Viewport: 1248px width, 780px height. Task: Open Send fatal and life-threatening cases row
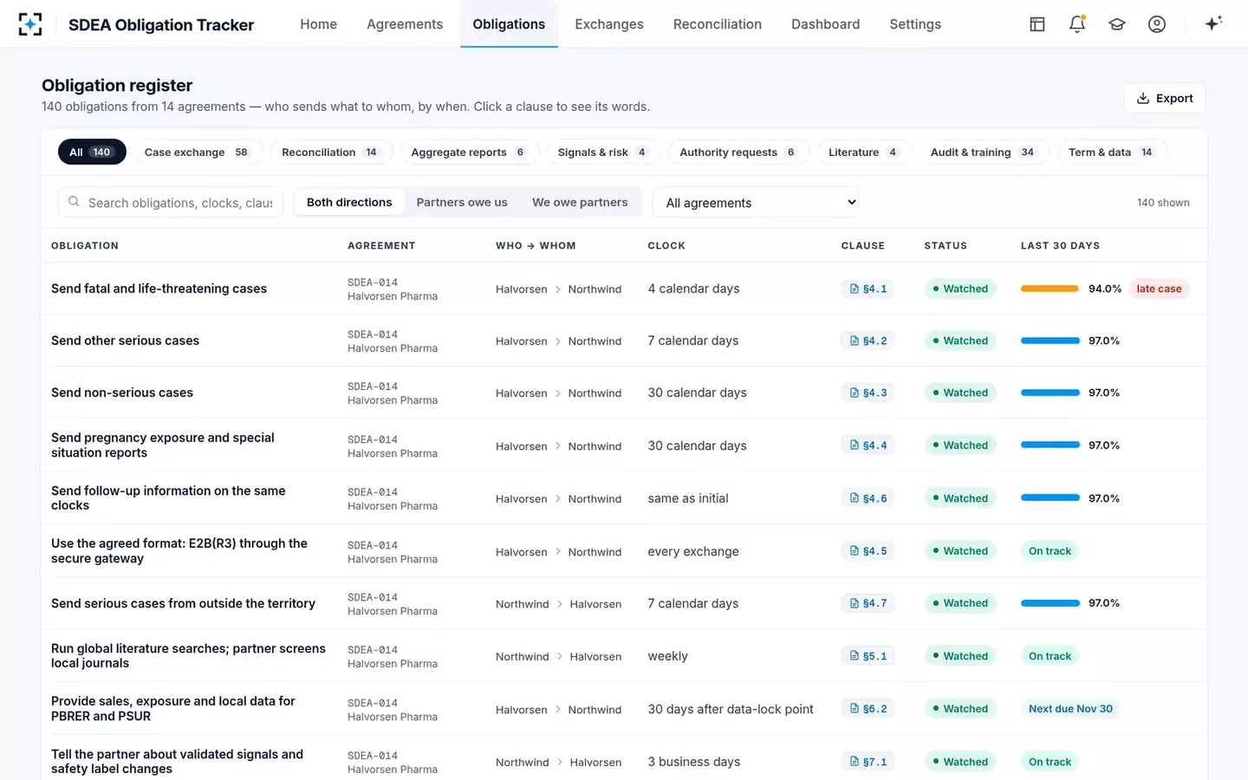(x=624, y=289)
